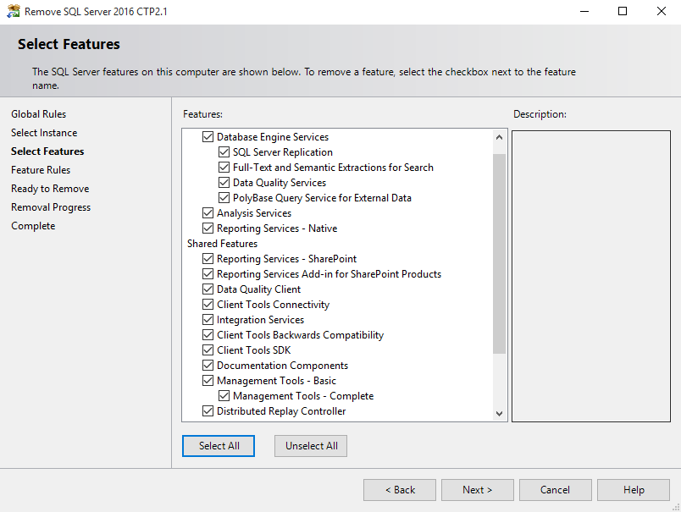The image size is (681, 512).
Task: Select the Database Engine Services label text
Action: 273,137
